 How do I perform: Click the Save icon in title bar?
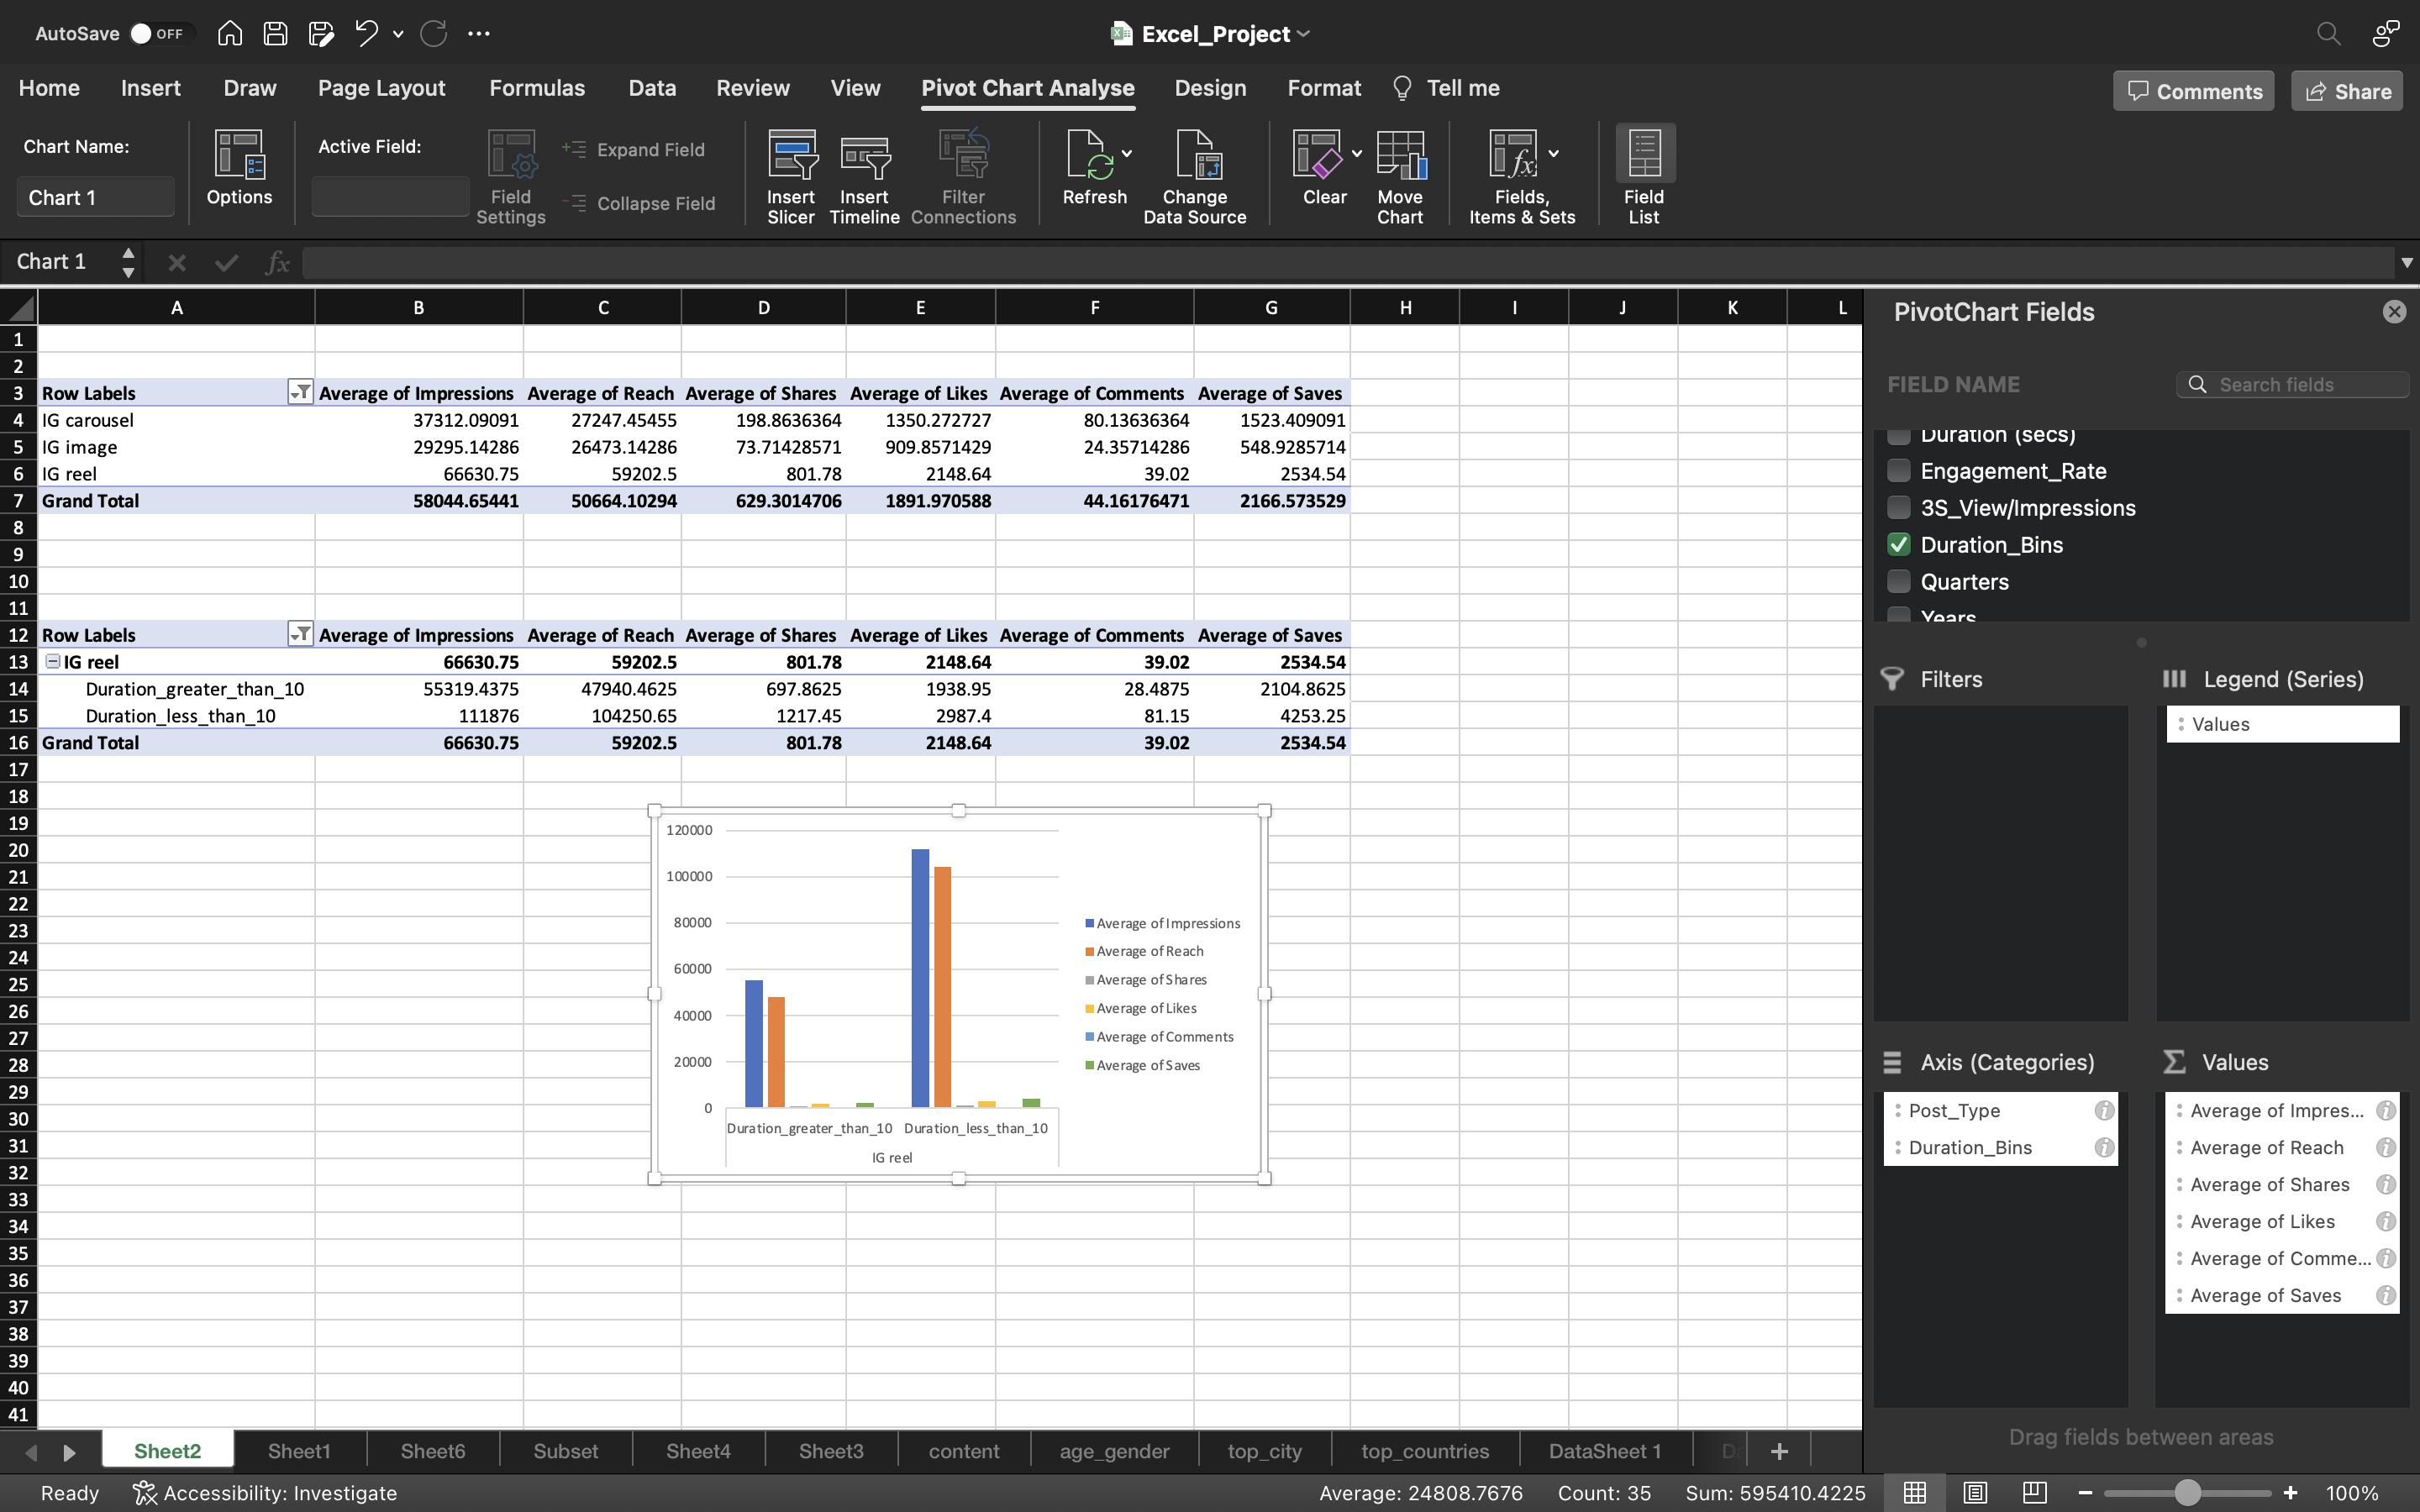click(275, 34)
